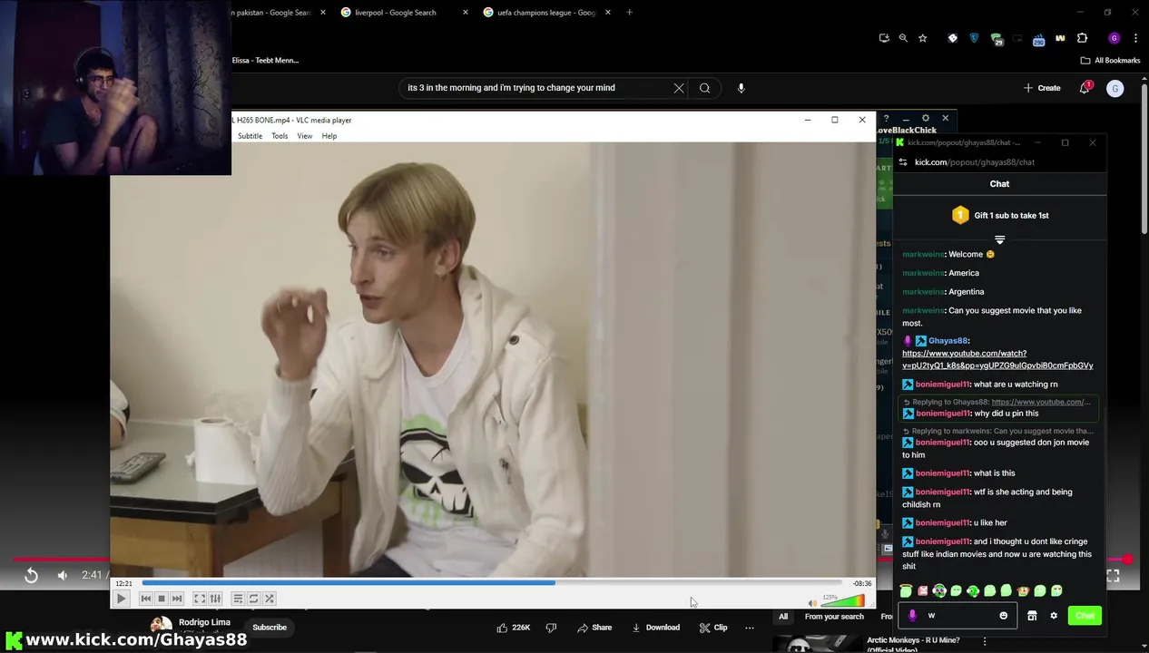Open VLC View menu
The image size is (1149, 653).
pos(305,136)
